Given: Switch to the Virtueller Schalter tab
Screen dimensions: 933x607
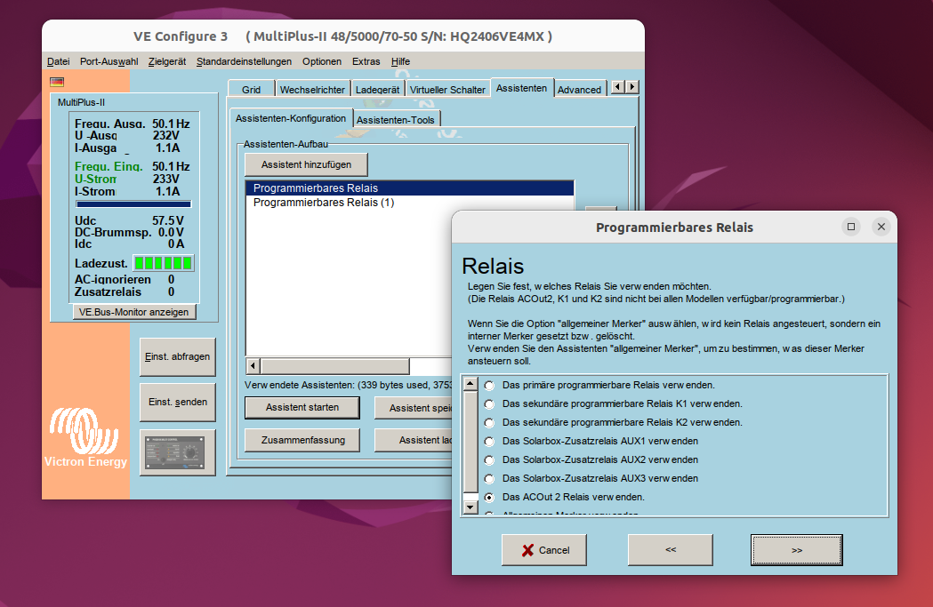Looking at the screenshot, I should 447,89.
